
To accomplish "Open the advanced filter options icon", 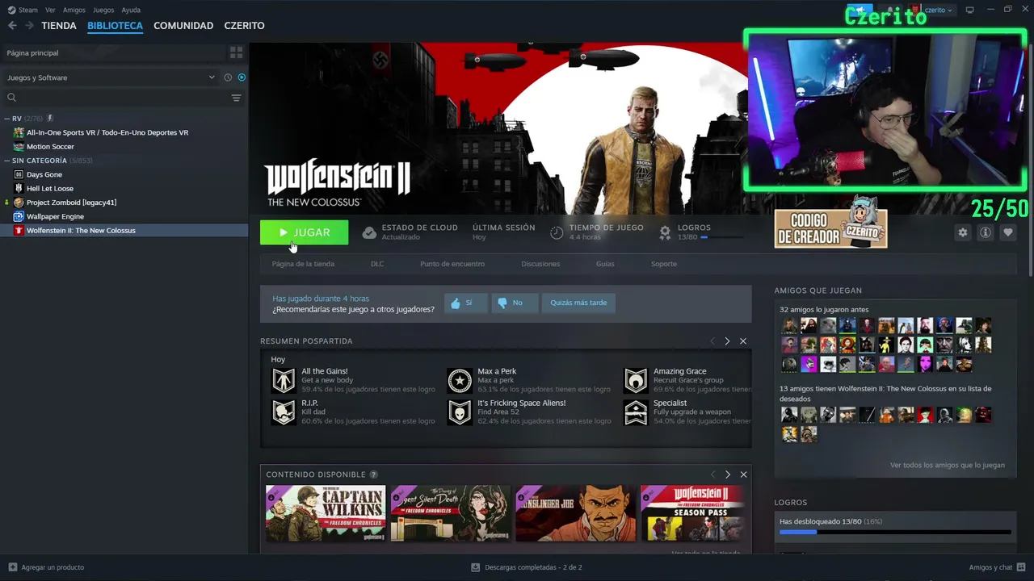I will pyautogui.click(x=236, y=98).
